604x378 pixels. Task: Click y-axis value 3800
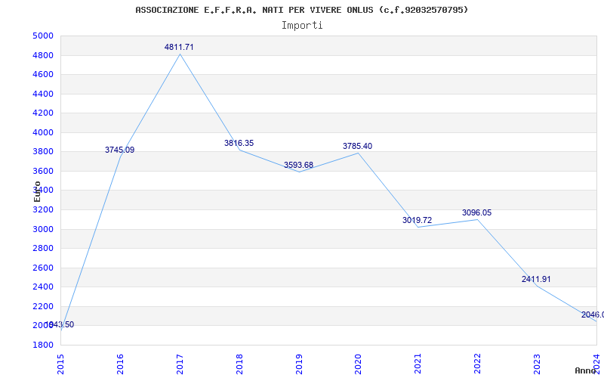pos(42,152)
